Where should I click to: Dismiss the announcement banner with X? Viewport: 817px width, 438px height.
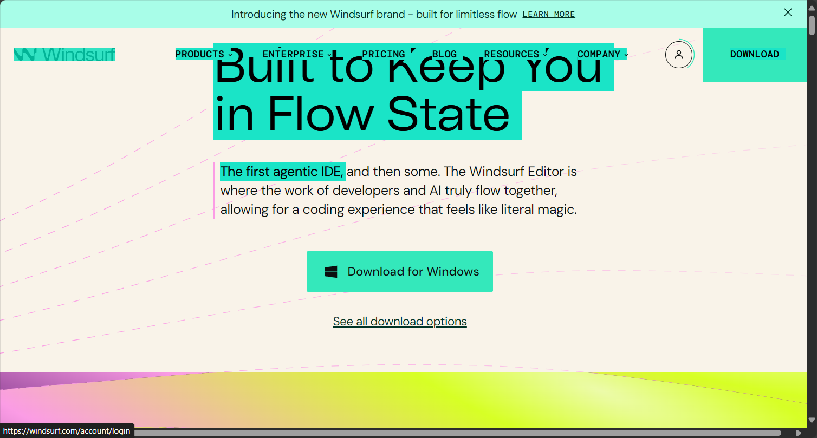788,12
